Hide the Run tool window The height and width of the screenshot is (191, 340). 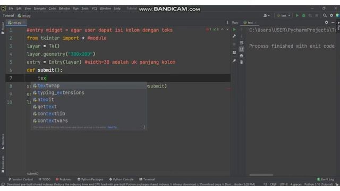pos(333,22)
